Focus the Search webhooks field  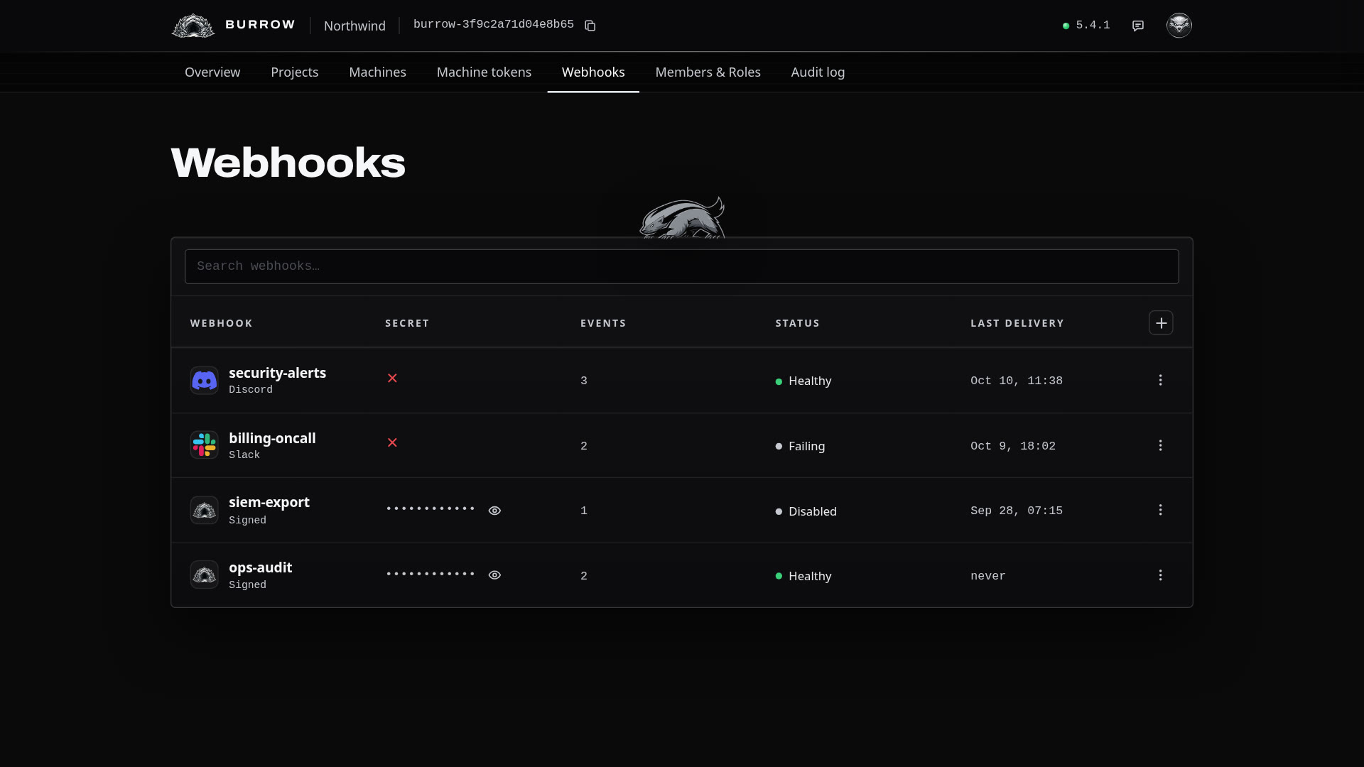[x=682, y=266]
